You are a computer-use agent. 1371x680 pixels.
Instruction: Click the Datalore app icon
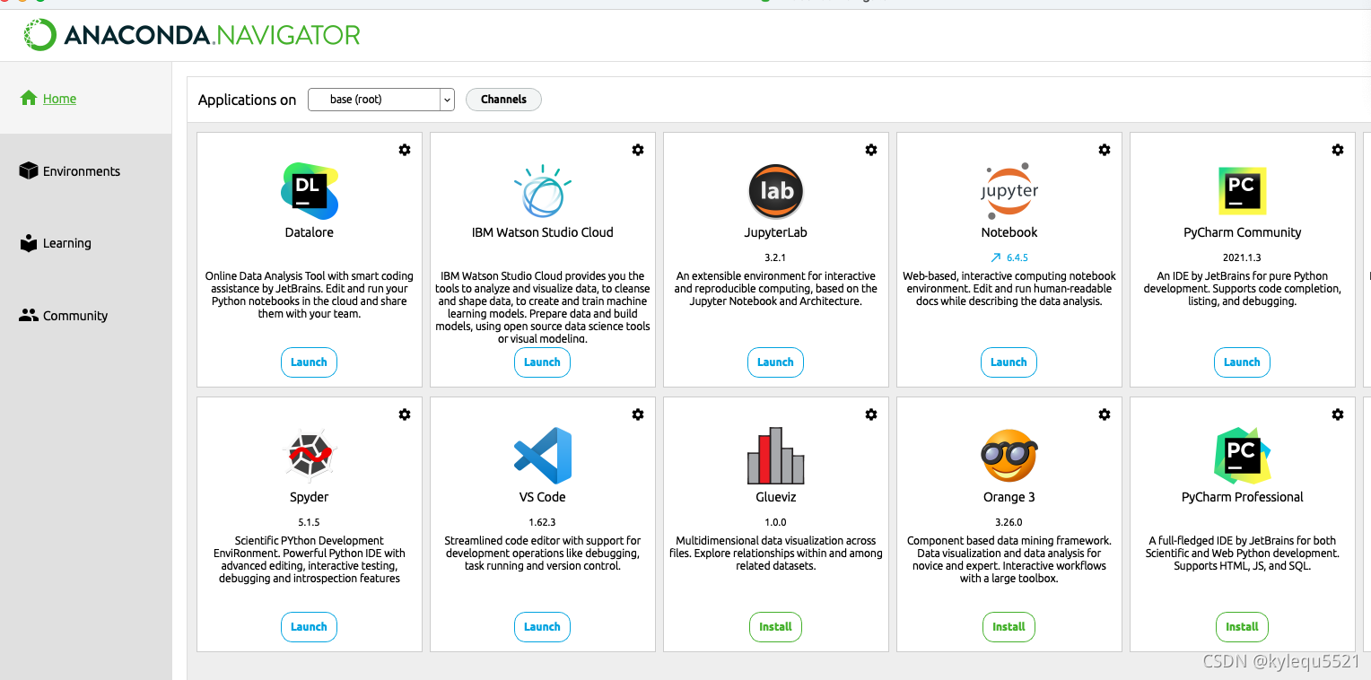[310, 191]
